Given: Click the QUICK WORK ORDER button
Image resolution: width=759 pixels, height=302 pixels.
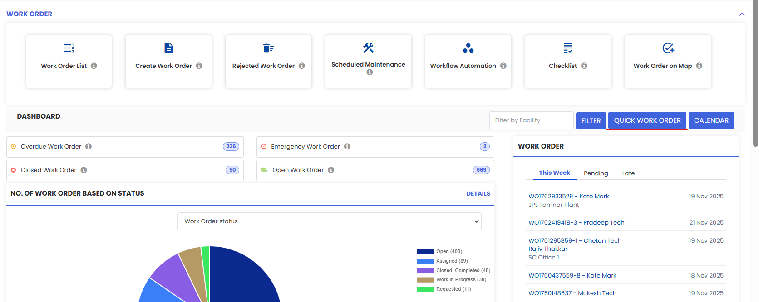Looking at the screenshot, I should 647,120.
